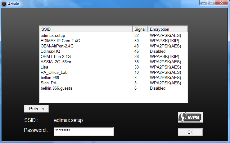This screenshot has width=230, height=143.
Task: Select the Lisa network row
Action: pyautogui.click(x=113, y=67)
